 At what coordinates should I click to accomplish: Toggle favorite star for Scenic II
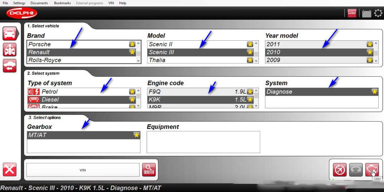point(250,44)
